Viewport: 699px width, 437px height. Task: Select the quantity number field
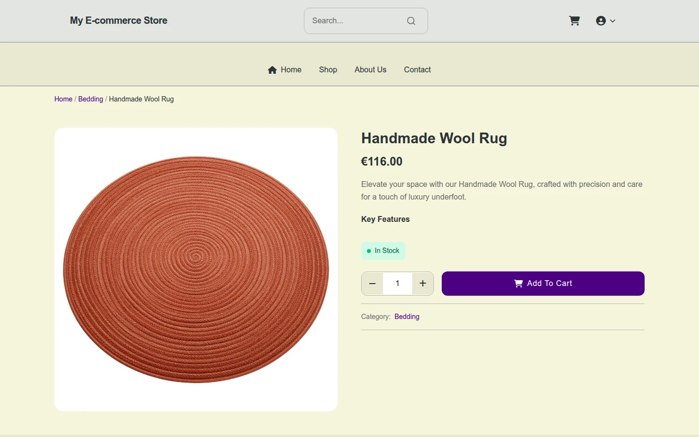tap(398, 284)
